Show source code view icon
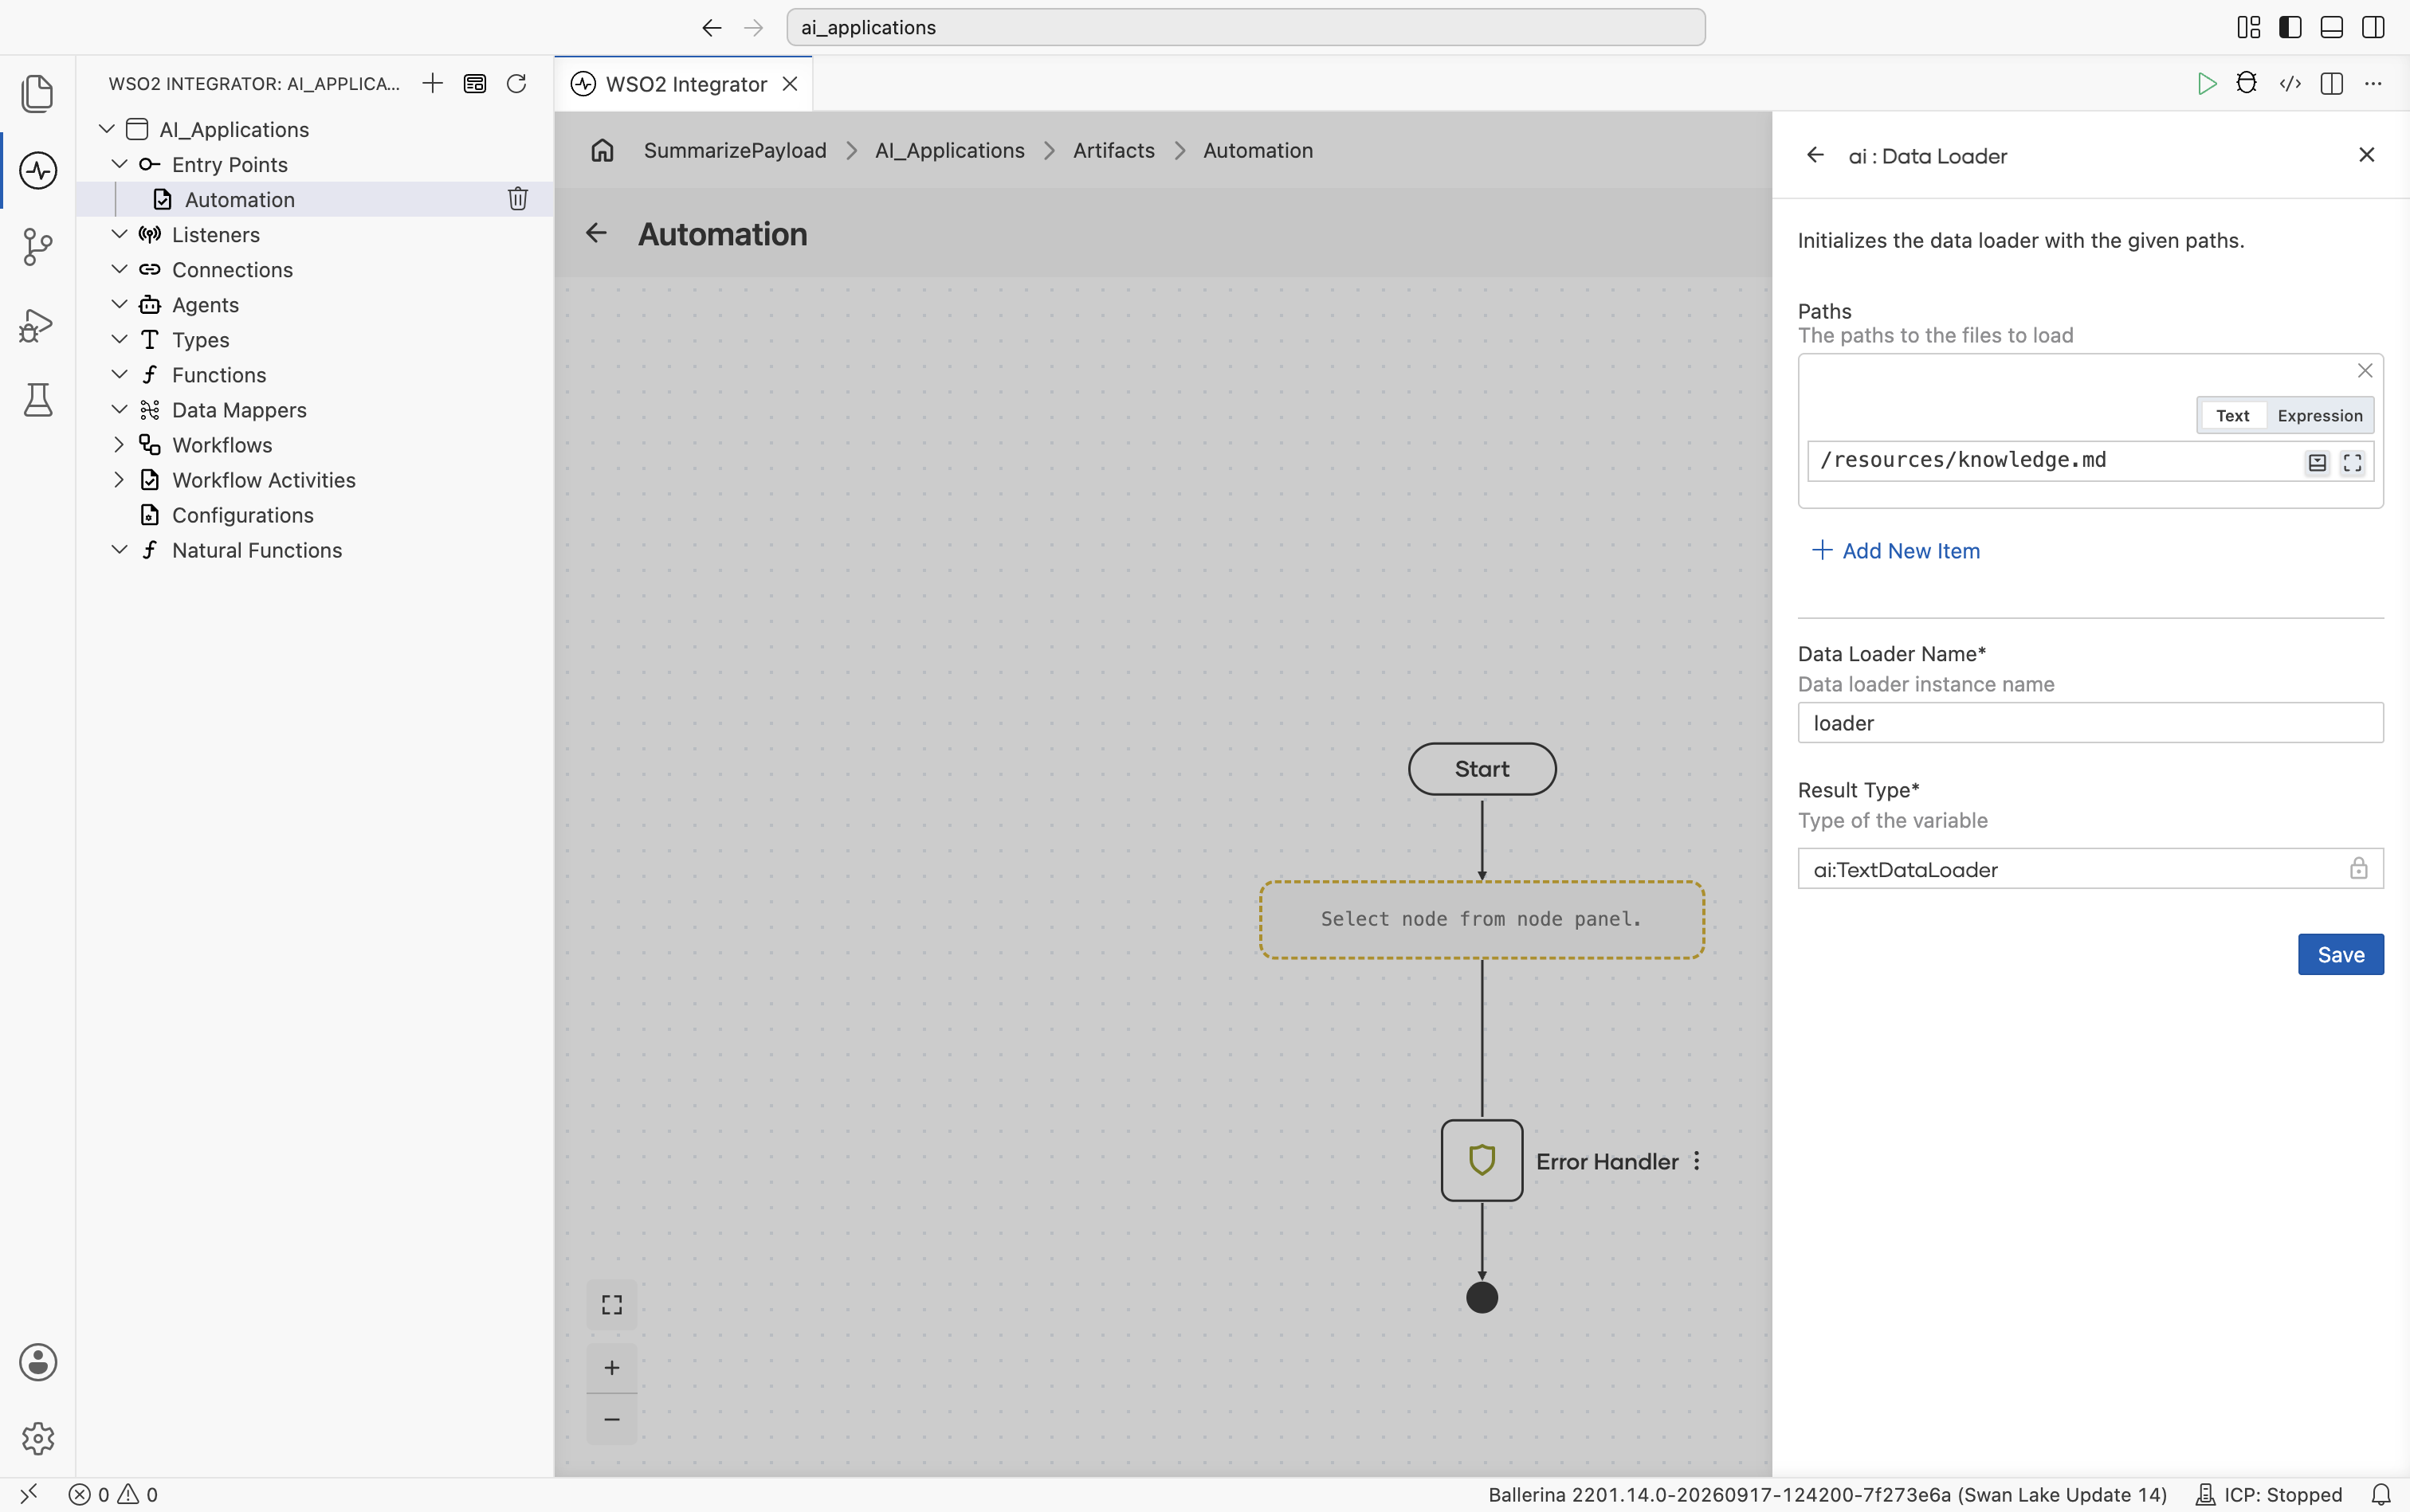Image resolution: width=2410 pixels, height=1512 pixels. (2290, 84)
